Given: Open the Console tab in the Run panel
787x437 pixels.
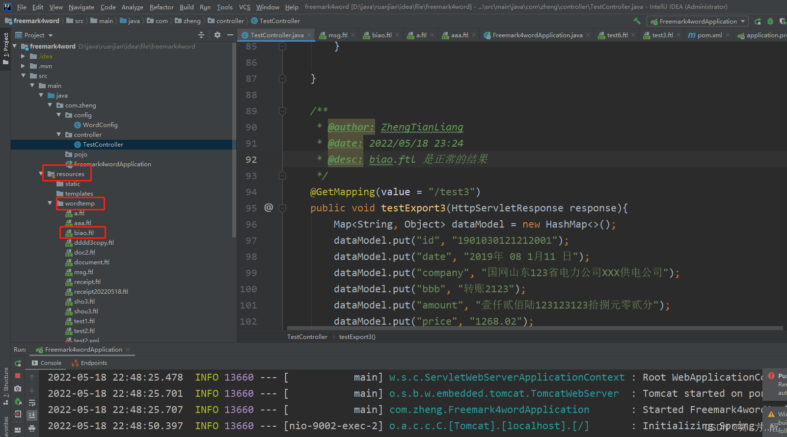Looking at the screenshot, I should (x=47, y=363).
